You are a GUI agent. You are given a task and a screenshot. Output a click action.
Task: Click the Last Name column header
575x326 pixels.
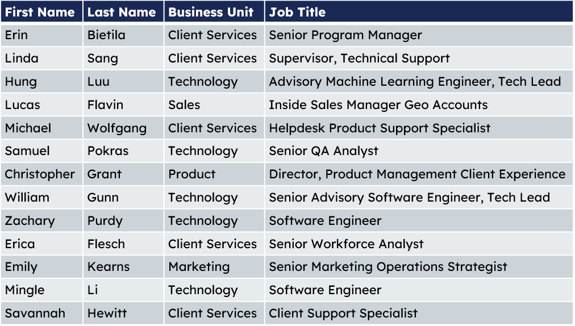point(124,12)
